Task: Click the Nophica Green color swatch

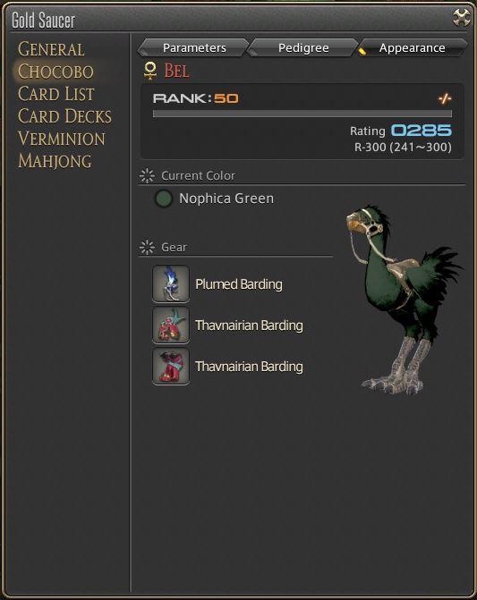Action: click(164, 199)
